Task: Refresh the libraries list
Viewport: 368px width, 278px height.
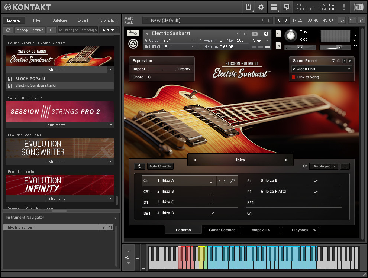Action: coord(8,30)
